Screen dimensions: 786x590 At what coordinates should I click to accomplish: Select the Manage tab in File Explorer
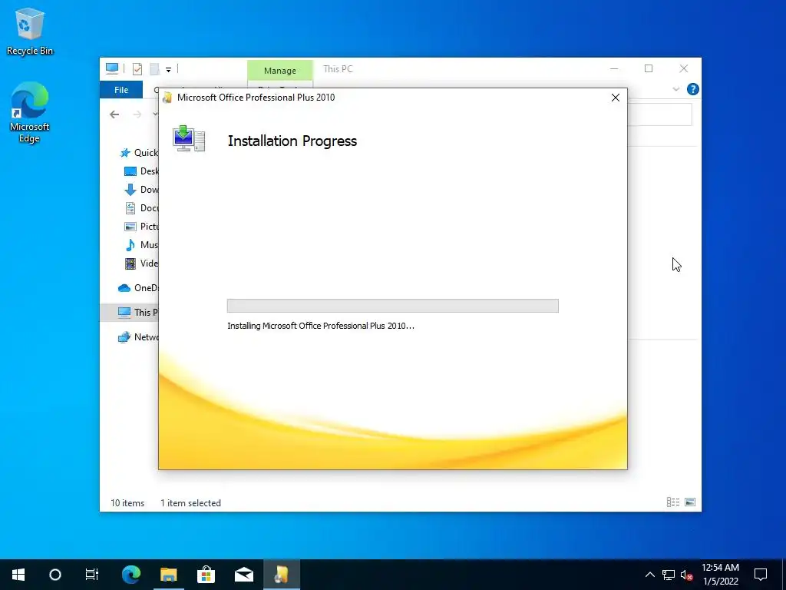point(279,71)
